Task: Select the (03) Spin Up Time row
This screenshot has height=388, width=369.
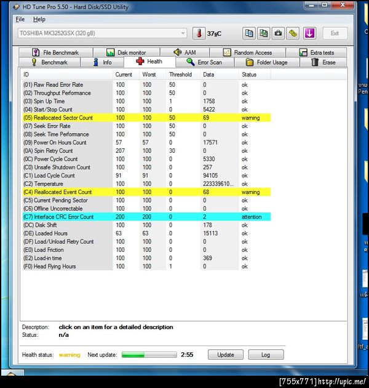Action: [146, 101]
